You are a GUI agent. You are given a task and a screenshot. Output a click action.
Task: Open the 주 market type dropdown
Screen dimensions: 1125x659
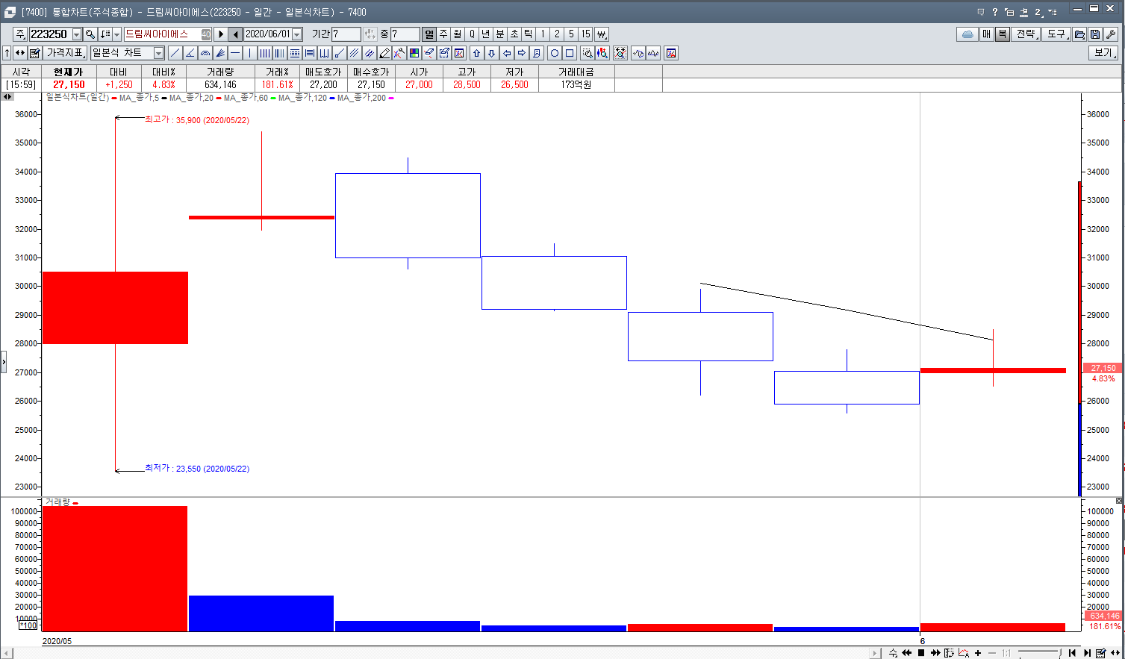point(20,34)
